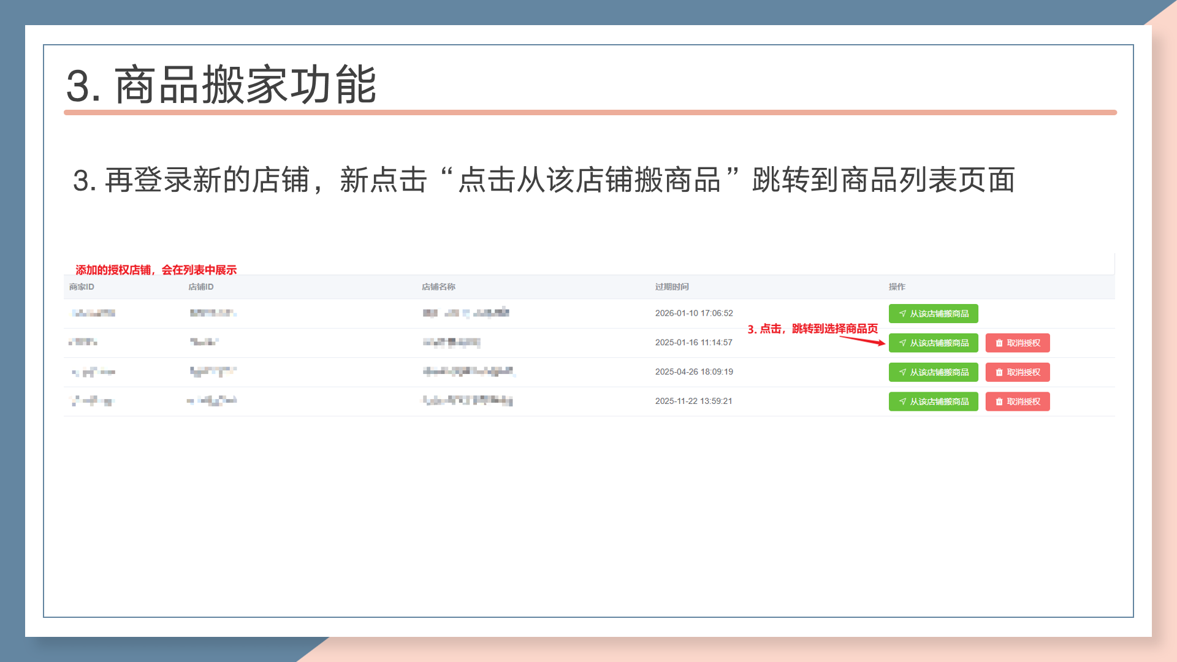Click the 操作 column header

click(x=897, y=287)
